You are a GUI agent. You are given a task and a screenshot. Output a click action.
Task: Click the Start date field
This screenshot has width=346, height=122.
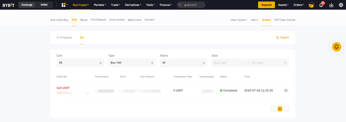(x=227, y=63)
